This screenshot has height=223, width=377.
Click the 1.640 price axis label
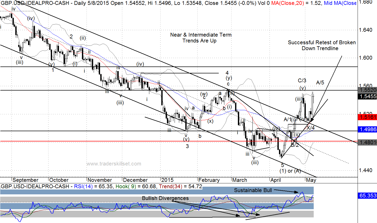click(366, 30)
